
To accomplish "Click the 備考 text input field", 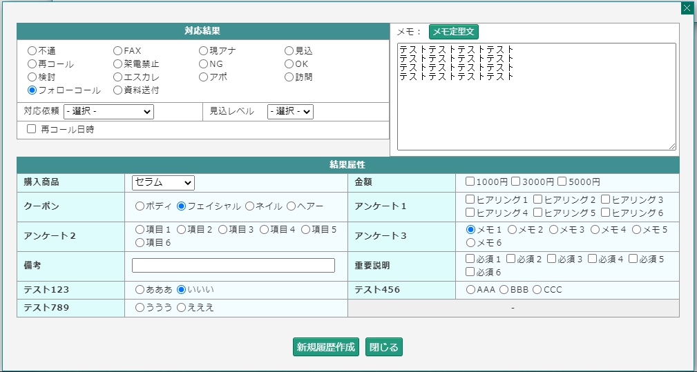I will pyautogui.click(x=233, y=266).
